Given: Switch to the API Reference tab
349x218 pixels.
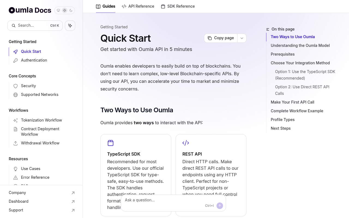Looking at the screenshot, I should [x=138, y=6].
